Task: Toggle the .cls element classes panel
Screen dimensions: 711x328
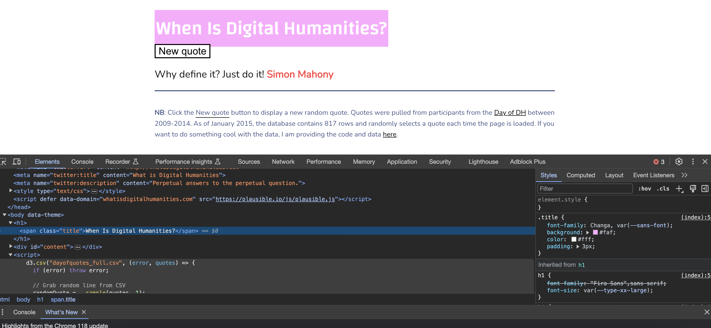Action: [663, 189]
